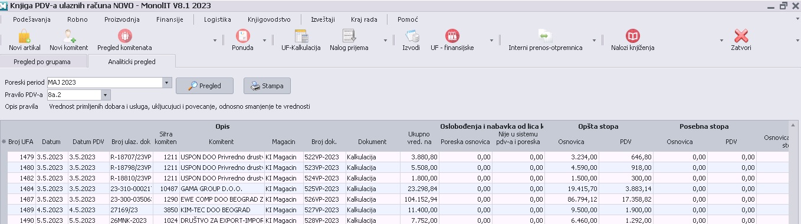Expand the Nalozi knjiženja dropdown arrow

tap(722, 41)
